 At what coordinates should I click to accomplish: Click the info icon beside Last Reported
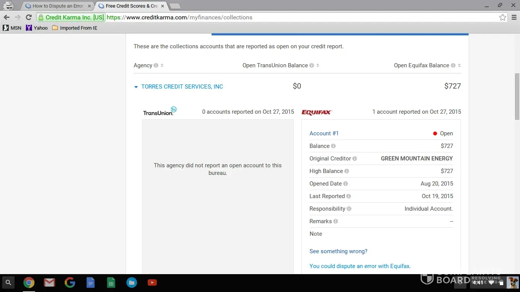pyautogui.click(x=349, y=196)
